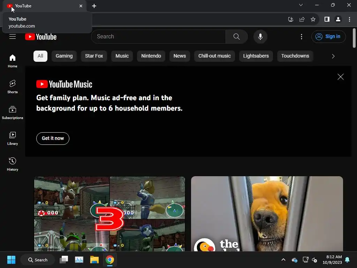Click the Chrome taskbar icon

tap(110, 260)
